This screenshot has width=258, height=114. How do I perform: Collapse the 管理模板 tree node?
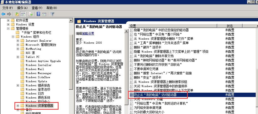[x=8, y=28]
